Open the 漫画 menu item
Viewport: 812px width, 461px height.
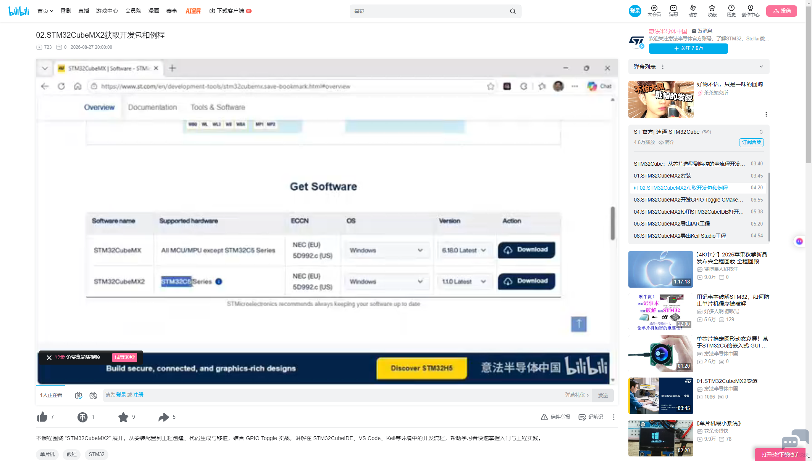(154, 11)
